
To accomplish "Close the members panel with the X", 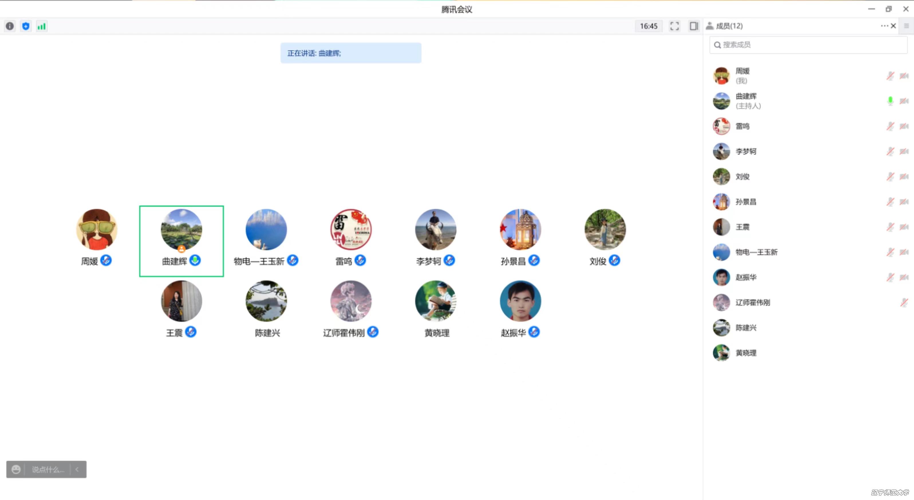I will point(893,25).
